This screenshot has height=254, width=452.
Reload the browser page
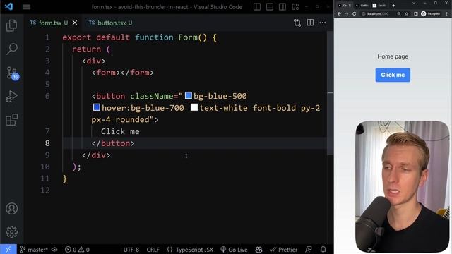[355, 13]
